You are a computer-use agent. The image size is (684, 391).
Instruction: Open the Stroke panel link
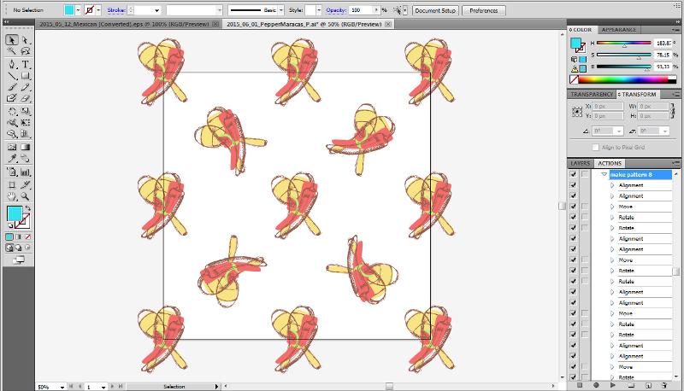[116, 10]
